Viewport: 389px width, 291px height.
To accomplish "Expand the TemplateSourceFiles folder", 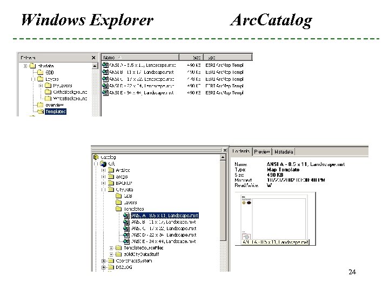I will coord(111,248).
